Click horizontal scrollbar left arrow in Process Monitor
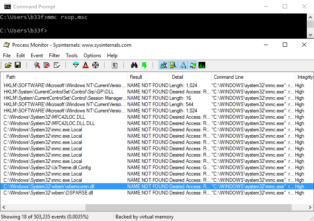Image resolution: width=314 pixels, height=221 pixels. 4,207
